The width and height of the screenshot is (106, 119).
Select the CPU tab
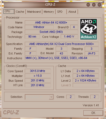point(9,11)
